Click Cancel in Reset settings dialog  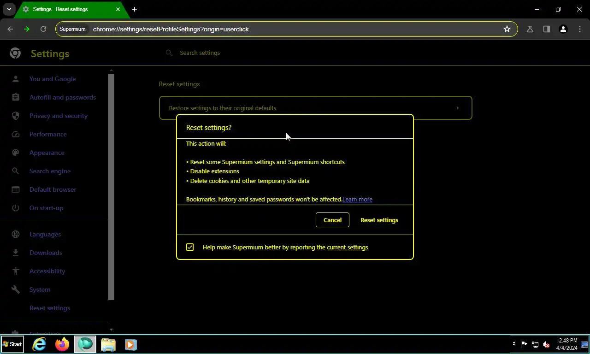tap(332, 220)
